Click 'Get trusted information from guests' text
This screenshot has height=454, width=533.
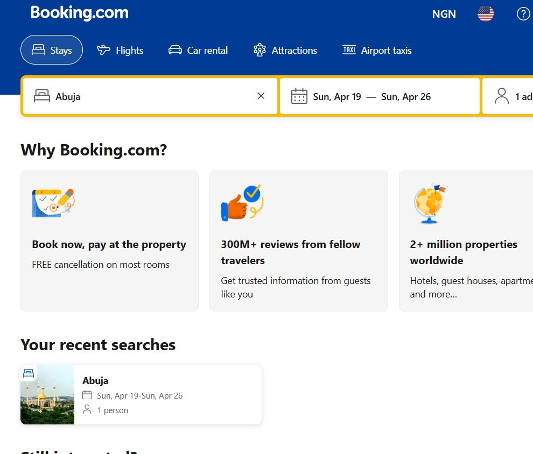click(296, 281)
